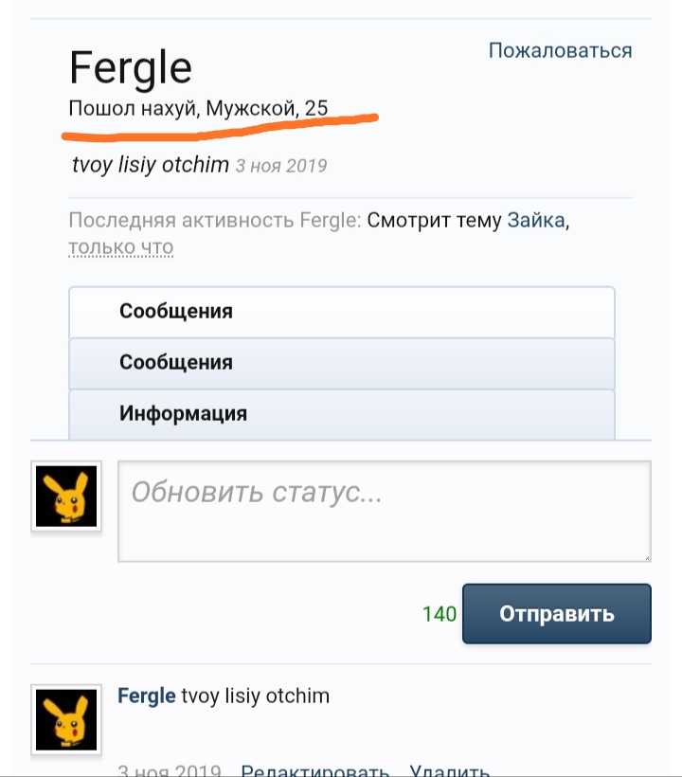The width and height of the screenshot is (682, 777).
Task: Click the "только что" timestamp
Action: pos(120,247)
